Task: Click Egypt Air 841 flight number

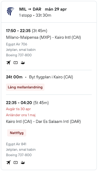Action: pos(16,144)
